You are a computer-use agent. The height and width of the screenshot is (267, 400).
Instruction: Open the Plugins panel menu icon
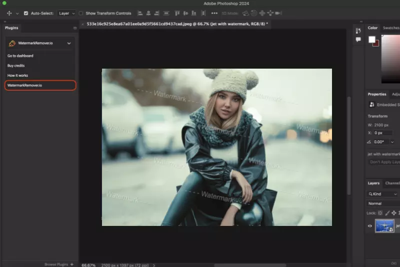(x=75, y=28)
